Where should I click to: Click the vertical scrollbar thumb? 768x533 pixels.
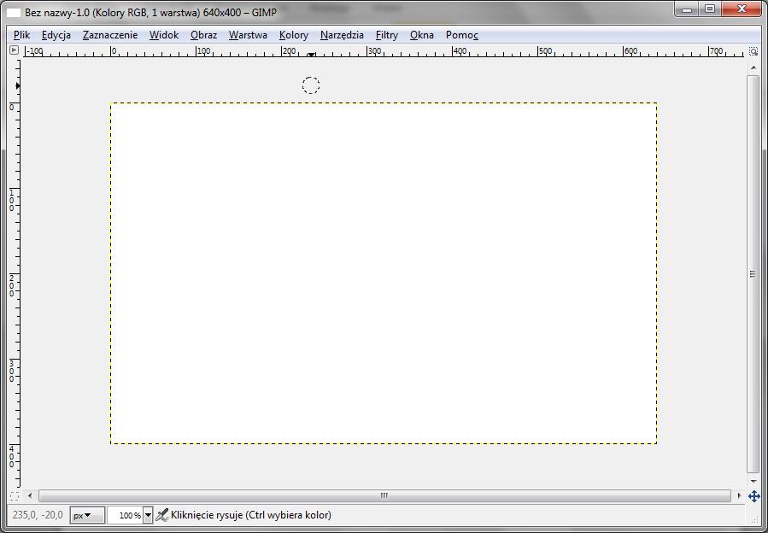pos(753,274)
